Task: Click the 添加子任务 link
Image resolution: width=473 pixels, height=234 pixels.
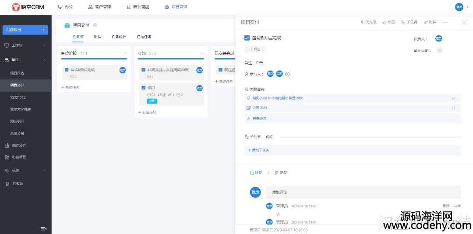Action: pyautogui.click(x=259, y=150)
